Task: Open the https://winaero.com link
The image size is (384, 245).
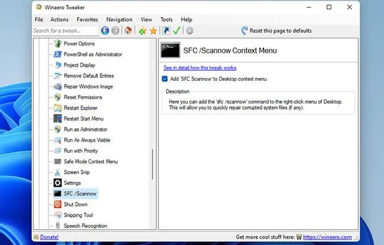Action: (x=327, y=237)
